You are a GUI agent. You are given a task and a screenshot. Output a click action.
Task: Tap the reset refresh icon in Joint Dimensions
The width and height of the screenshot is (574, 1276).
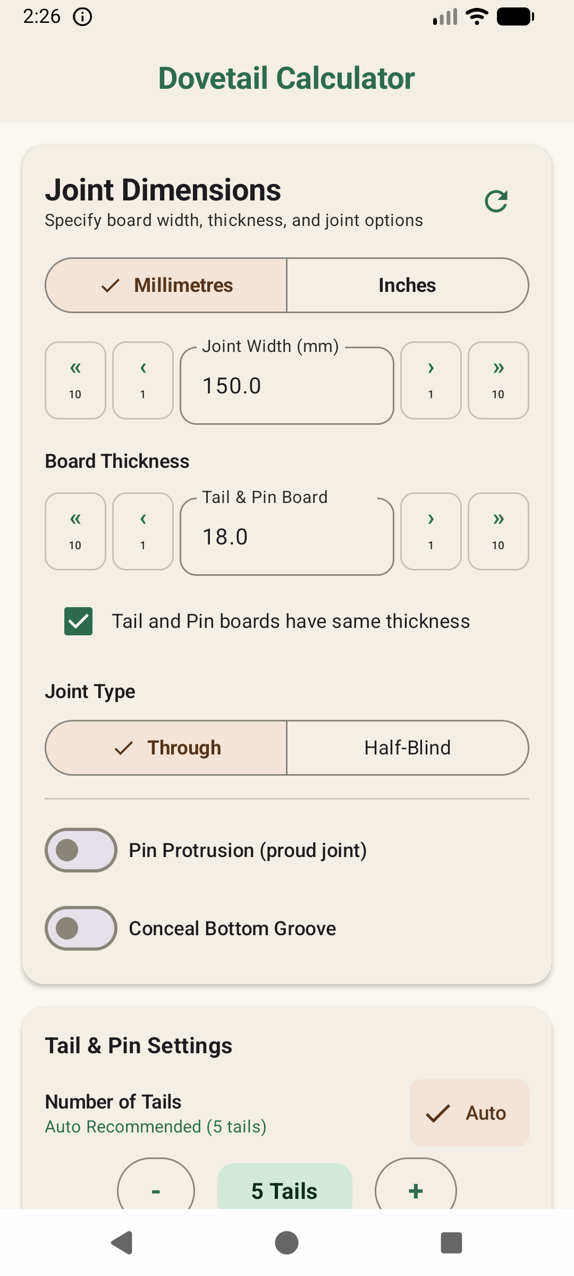coord(496,202)
